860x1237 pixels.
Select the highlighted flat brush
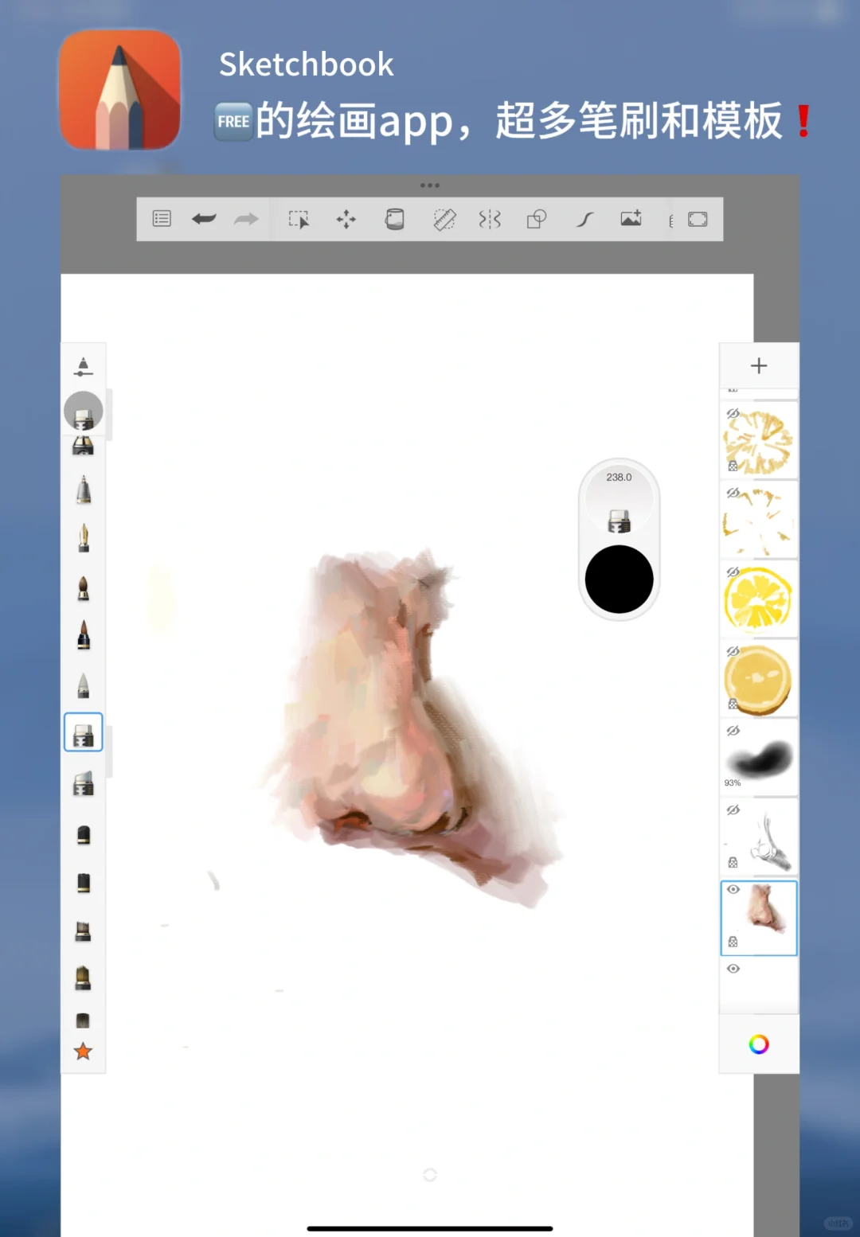tap(84, 732)
